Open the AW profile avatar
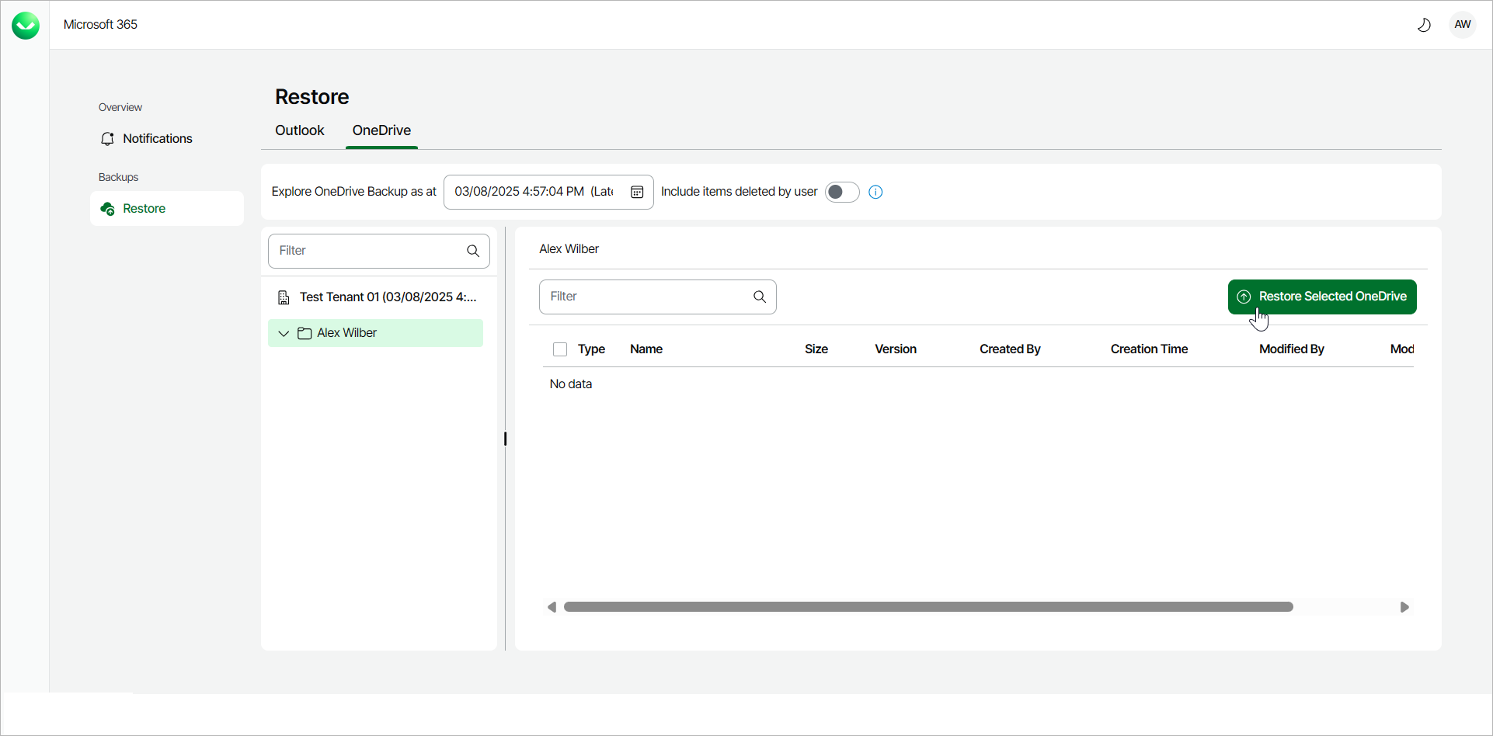Image resolution: width=1493 pixels, height=736 pixels. (1462, 24)
